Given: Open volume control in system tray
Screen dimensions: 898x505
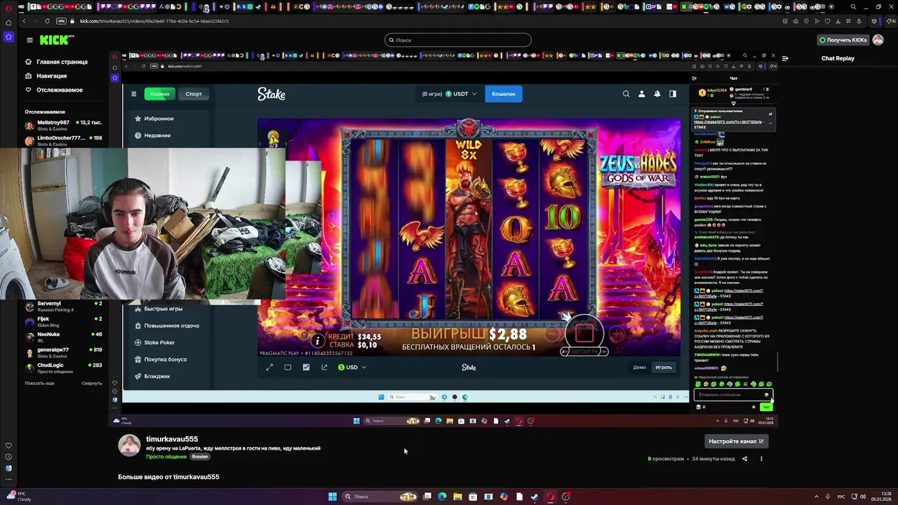Looking at the screenshot, I should pyautogui.click(x=862, y=497).
